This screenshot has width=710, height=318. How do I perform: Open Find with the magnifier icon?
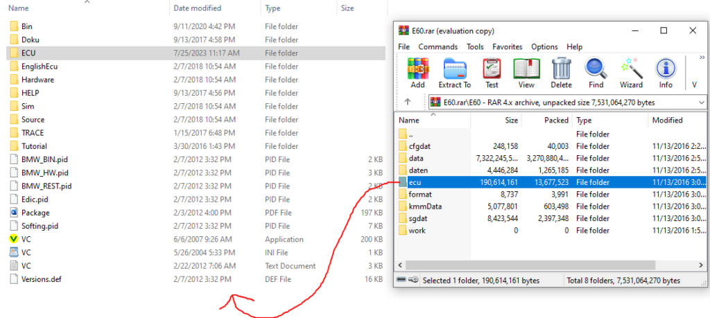[596, 73]
